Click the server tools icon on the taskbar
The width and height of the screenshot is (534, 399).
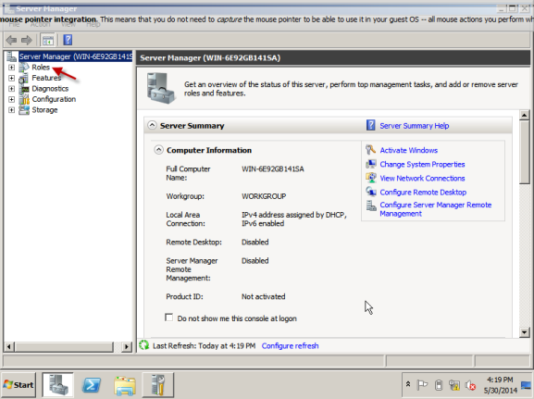pos(158,385)
